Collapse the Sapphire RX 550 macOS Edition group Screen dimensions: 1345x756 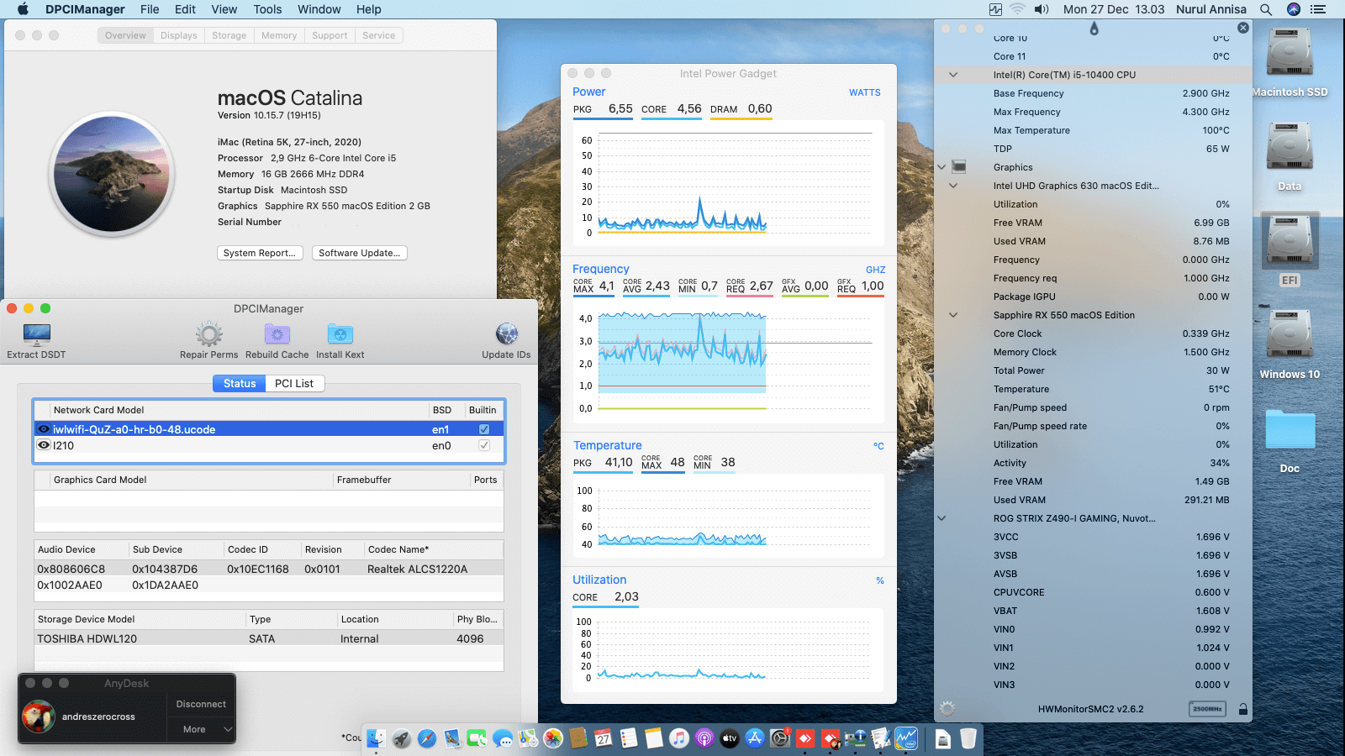click(x=953, y=315)
